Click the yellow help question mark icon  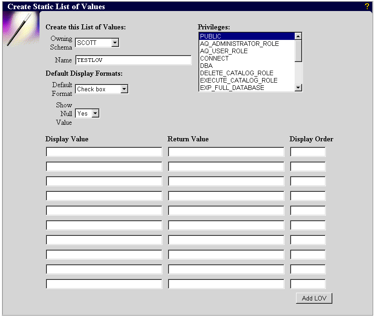point(367,6)
